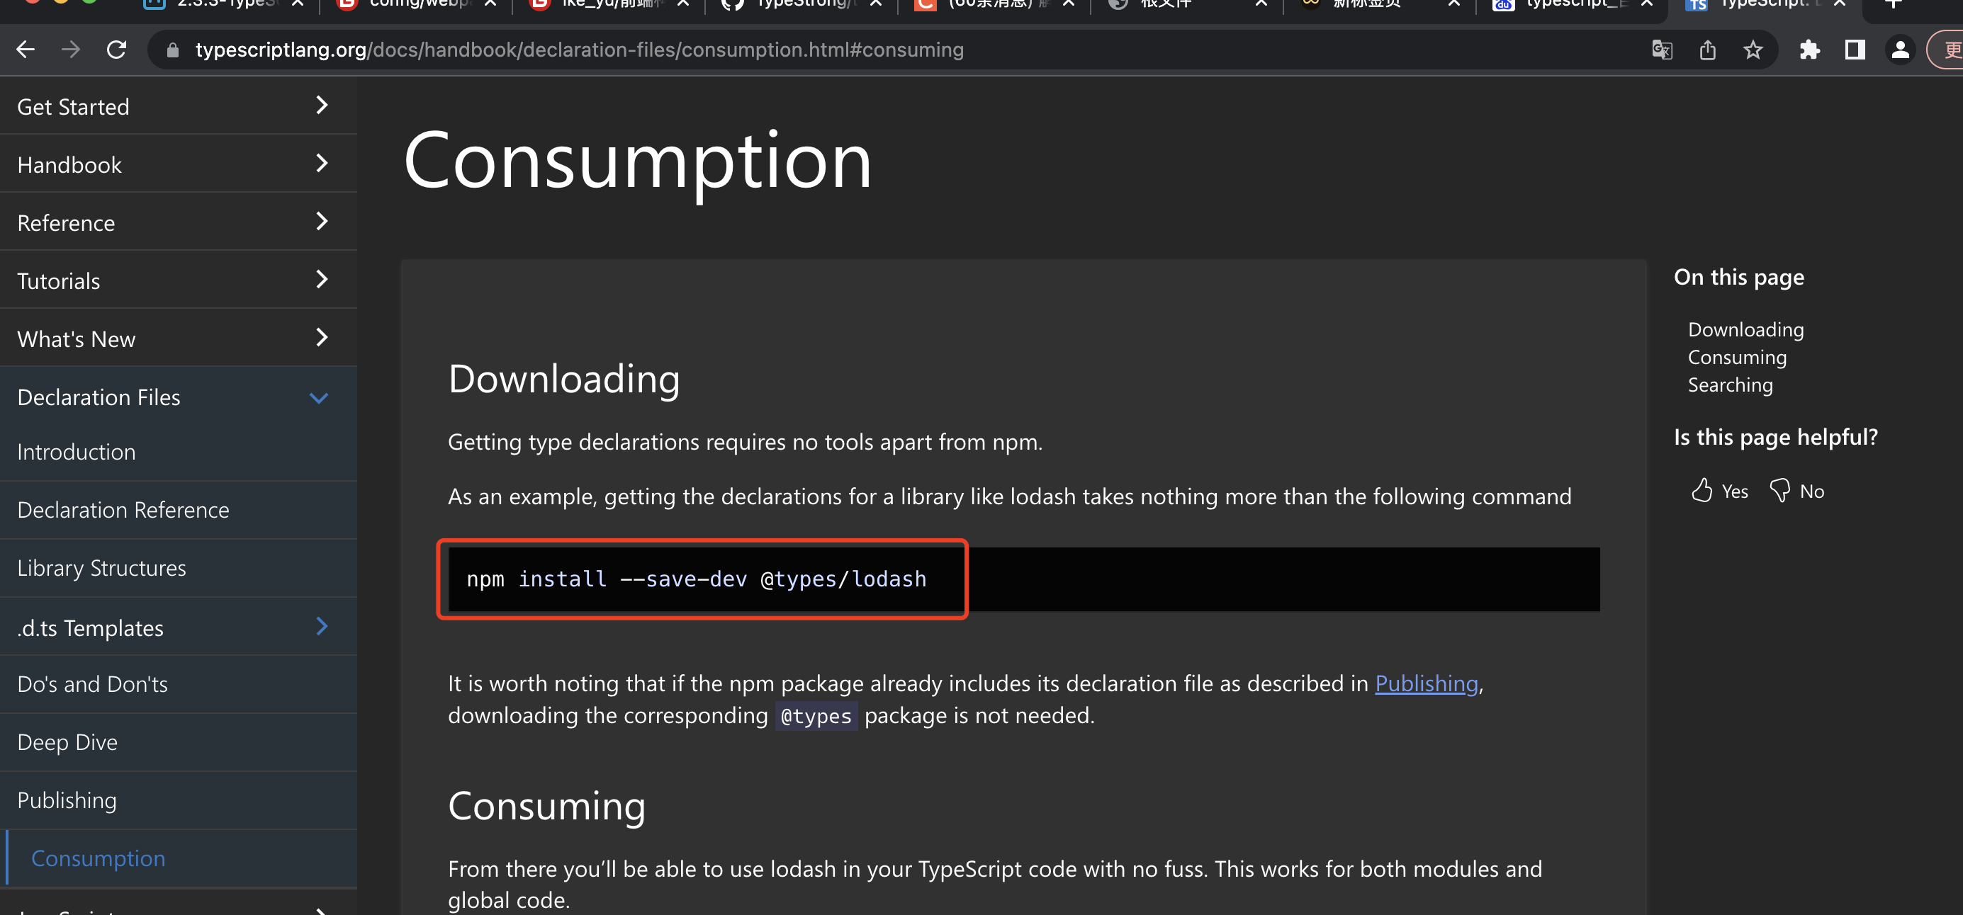This screenshot has width=1963, height=915.
Task: Click the browser back arrow
Action: point(26,50)
